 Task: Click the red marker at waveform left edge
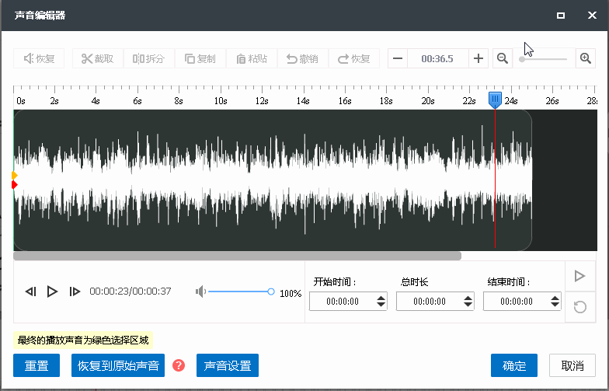pyautogui.click(x=14, y=185)
